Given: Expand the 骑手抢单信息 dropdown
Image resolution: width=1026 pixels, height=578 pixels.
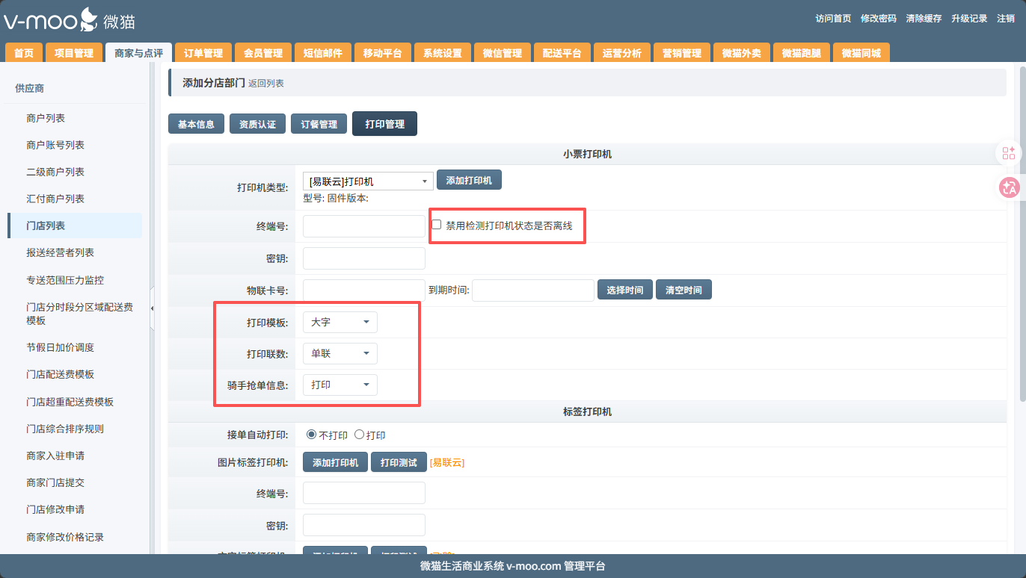Looking at the screenshot, I should [x=340, y=385].
